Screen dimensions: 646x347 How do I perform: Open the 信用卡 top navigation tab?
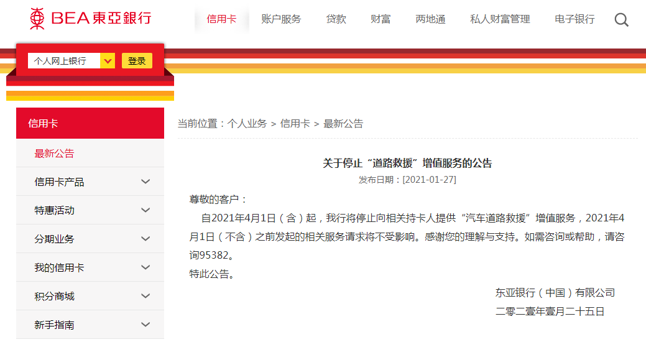point(221,19)
